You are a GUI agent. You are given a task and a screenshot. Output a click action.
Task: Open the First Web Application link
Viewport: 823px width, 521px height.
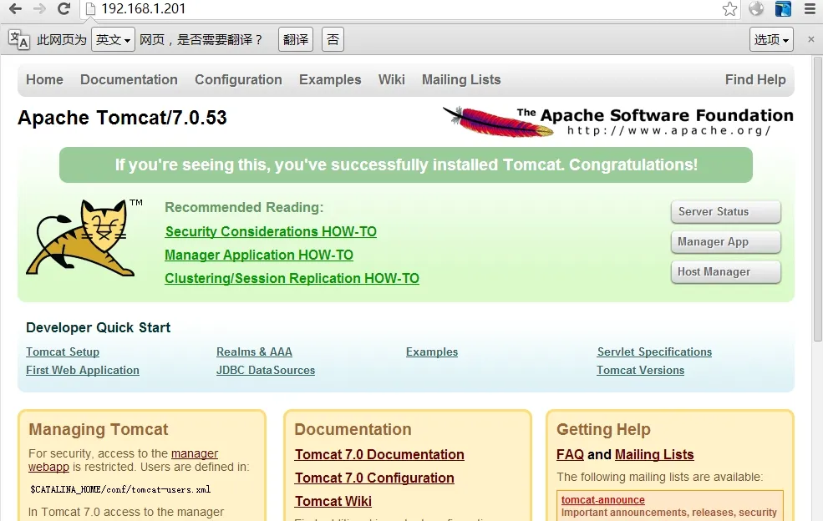pos(83,371)
